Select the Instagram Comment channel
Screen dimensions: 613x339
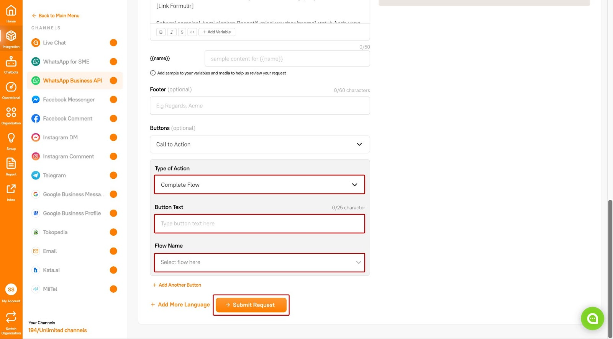[x=75, y=156]
